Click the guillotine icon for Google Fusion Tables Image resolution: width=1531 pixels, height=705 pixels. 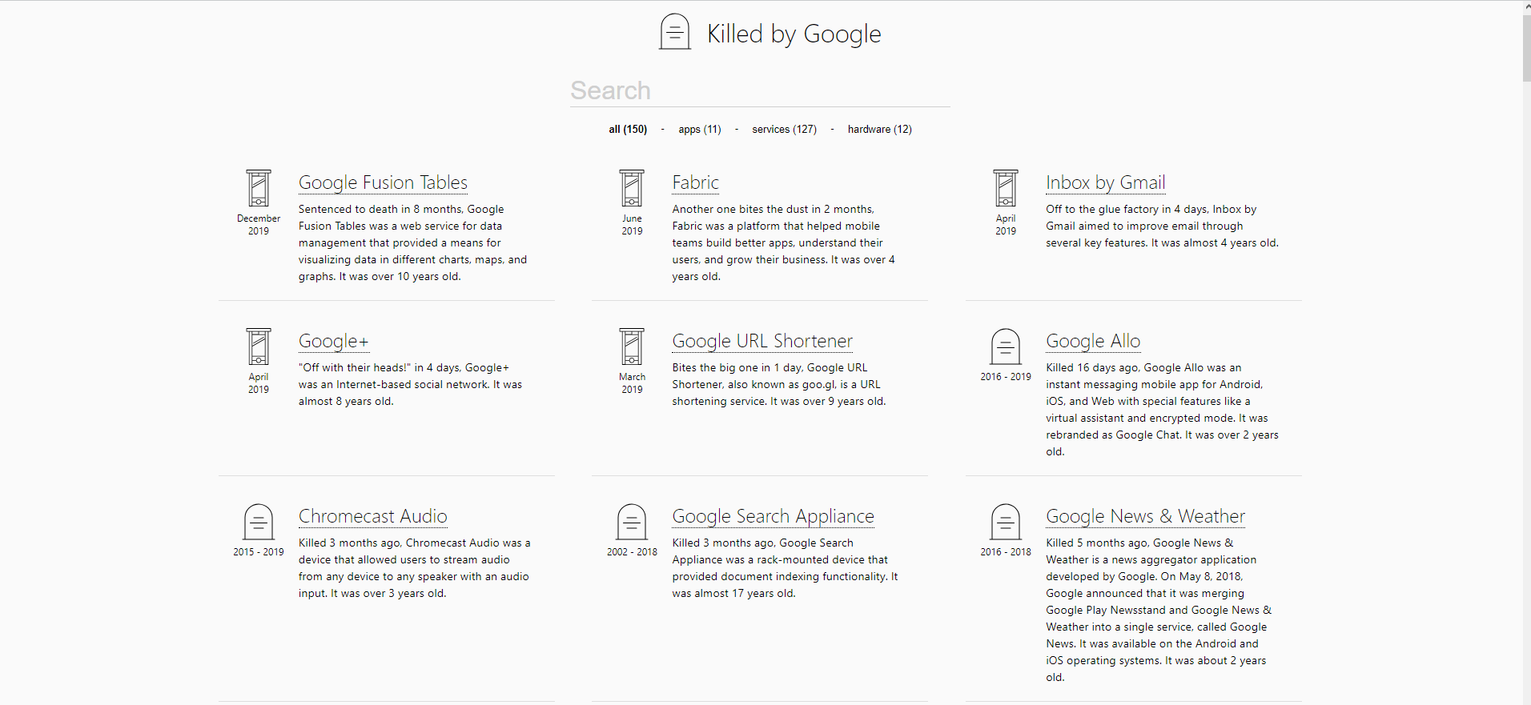click(x=259, y=188)
